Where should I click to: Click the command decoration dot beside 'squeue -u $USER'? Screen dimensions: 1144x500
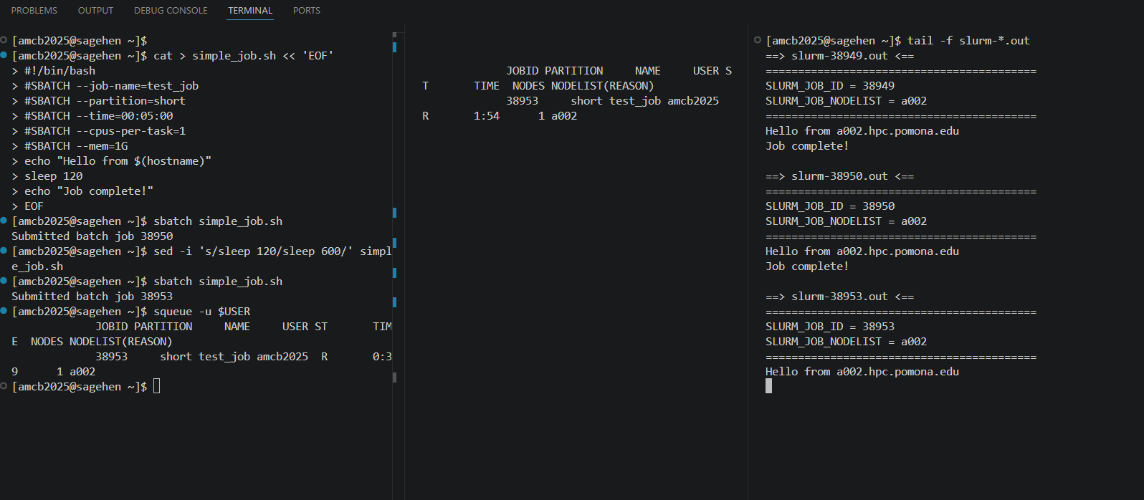(4, 311)
